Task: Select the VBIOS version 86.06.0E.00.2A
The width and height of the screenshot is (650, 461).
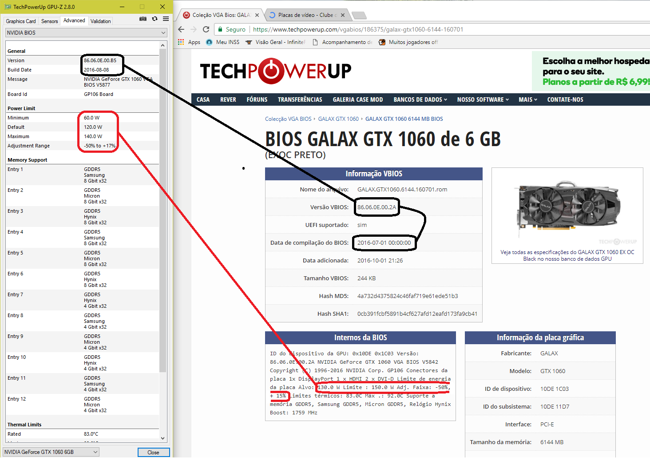Action: coord(377,207)
